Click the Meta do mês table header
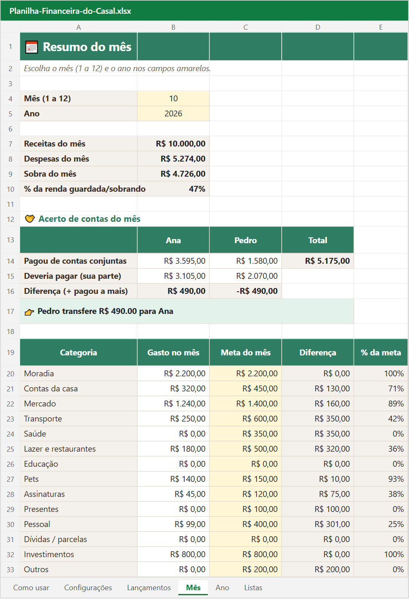The image size is (409, 599). (246, 352)
